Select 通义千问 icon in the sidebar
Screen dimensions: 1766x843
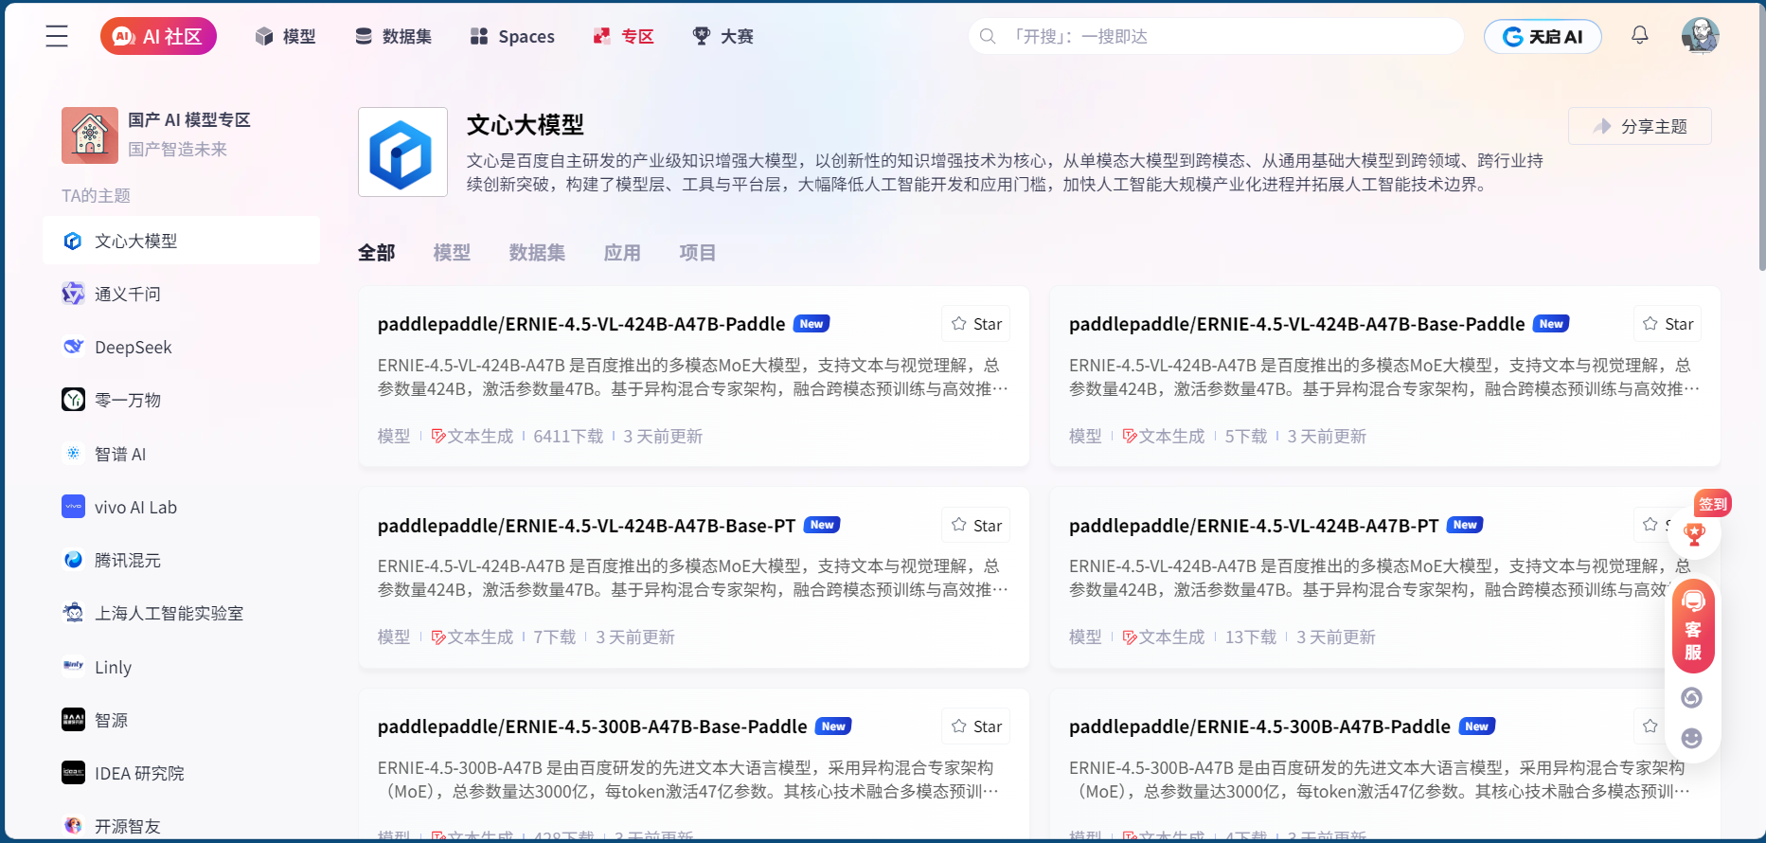click(x=73, y=294)
